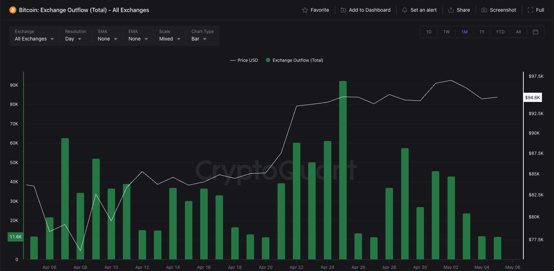Click the tallest outflow bar near Apr 25
554x271 pixels.
(343, 170)
